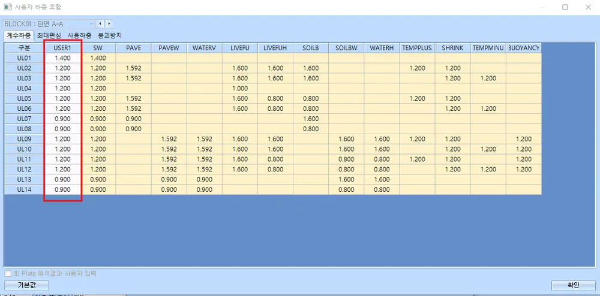
Task: Select the PAVEW column header
Action: tap(169, 48)
